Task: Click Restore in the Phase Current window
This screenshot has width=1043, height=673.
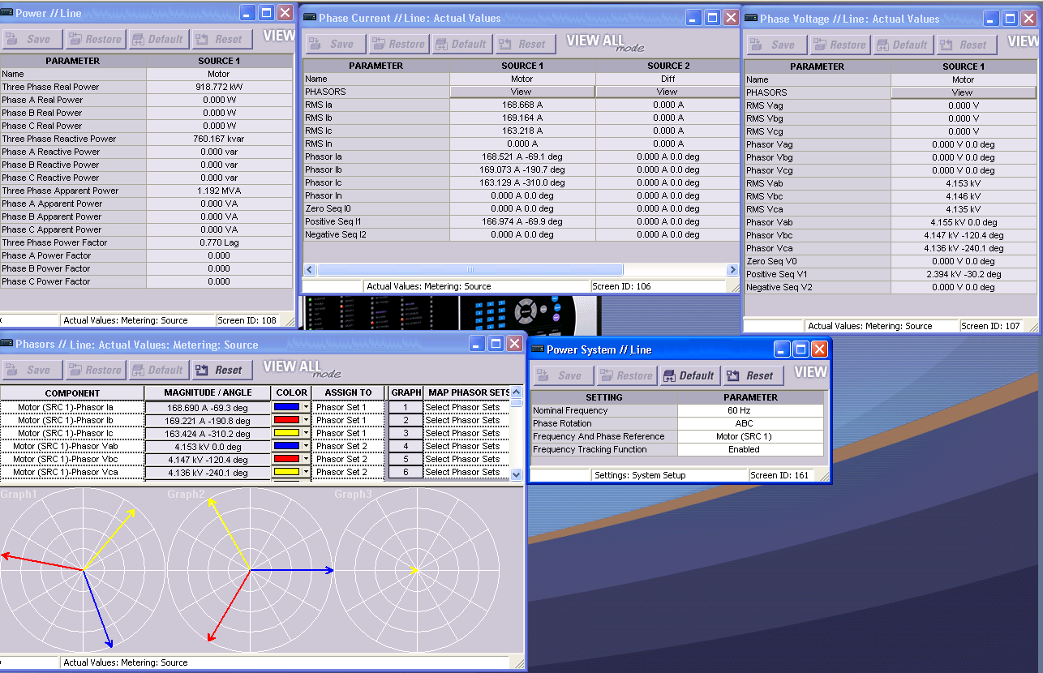Action: coord(398,44)
